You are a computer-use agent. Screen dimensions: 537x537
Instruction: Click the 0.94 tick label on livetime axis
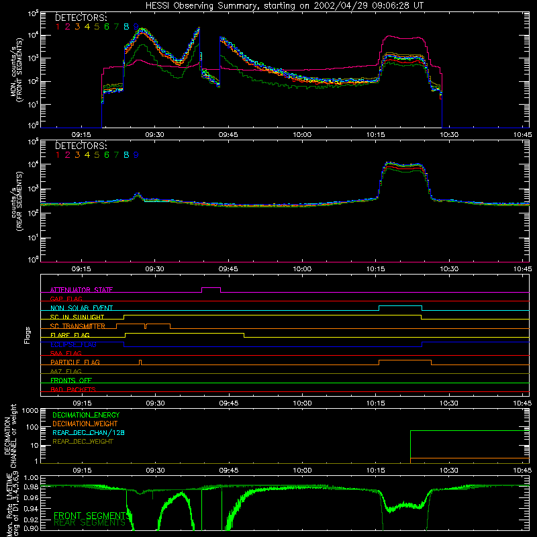[x=32, y=509]
